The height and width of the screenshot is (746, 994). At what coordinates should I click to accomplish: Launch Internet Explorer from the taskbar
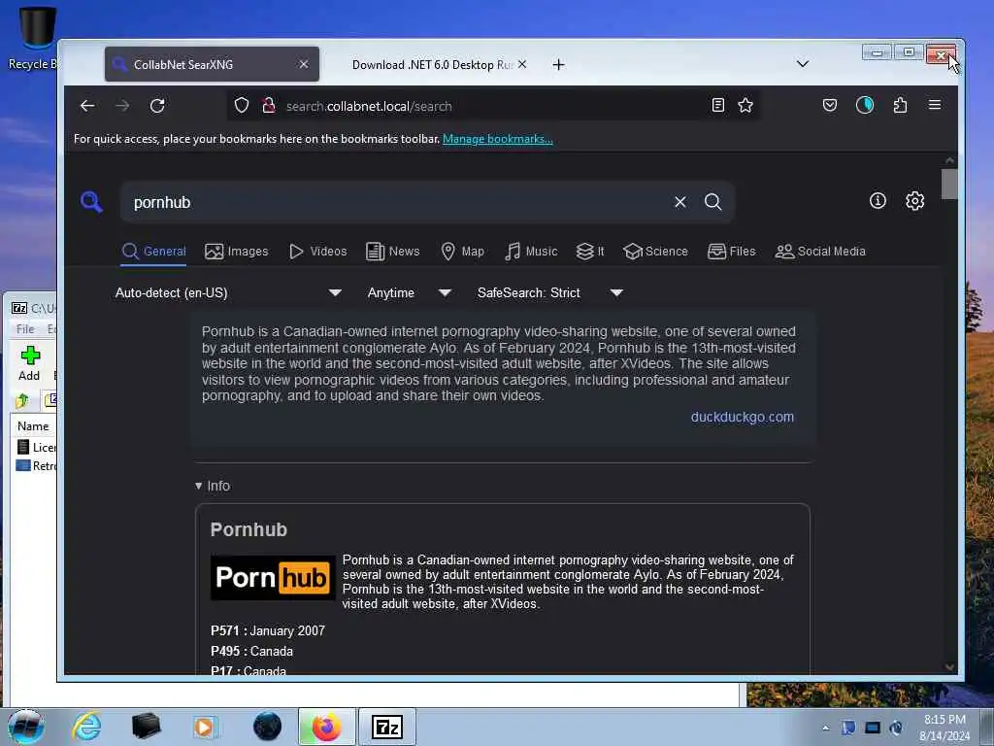(x=86, y=727)
